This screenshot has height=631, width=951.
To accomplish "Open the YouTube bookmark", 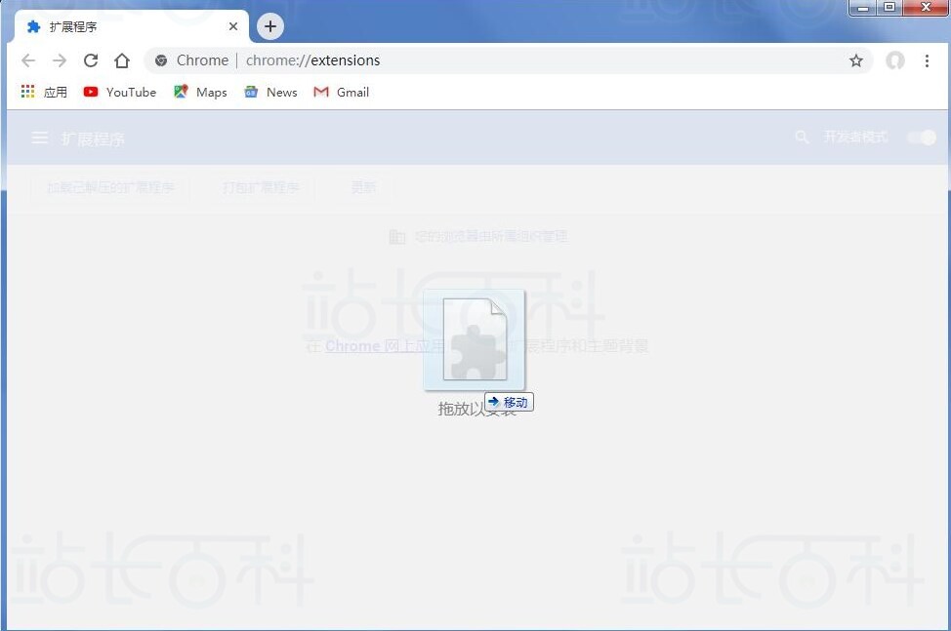I will coord(120,92).
